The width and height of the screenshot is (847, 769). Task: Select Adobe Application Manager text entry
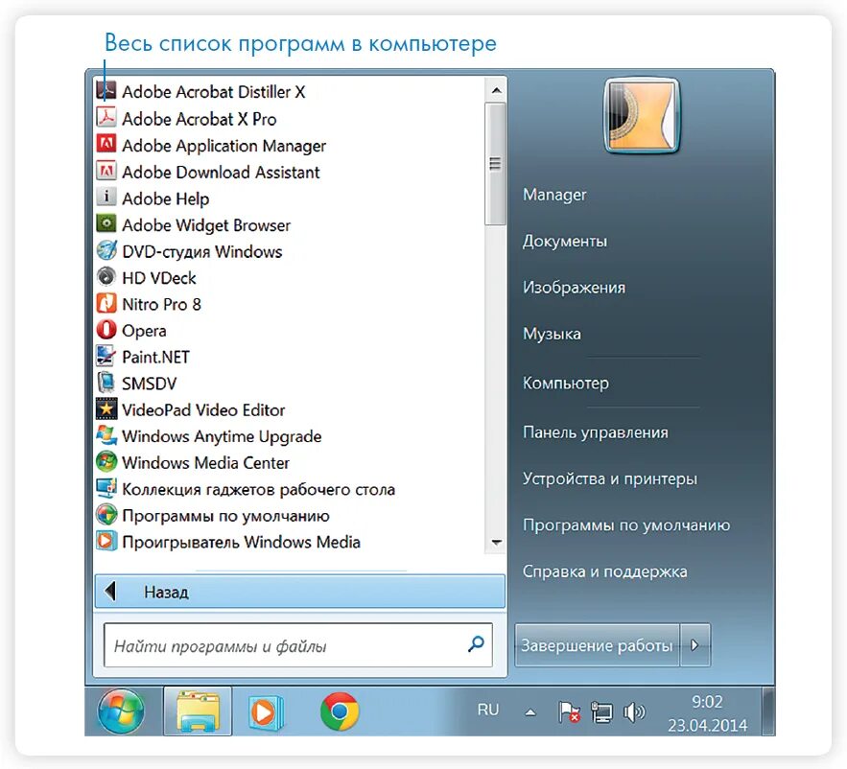point(224,146)
